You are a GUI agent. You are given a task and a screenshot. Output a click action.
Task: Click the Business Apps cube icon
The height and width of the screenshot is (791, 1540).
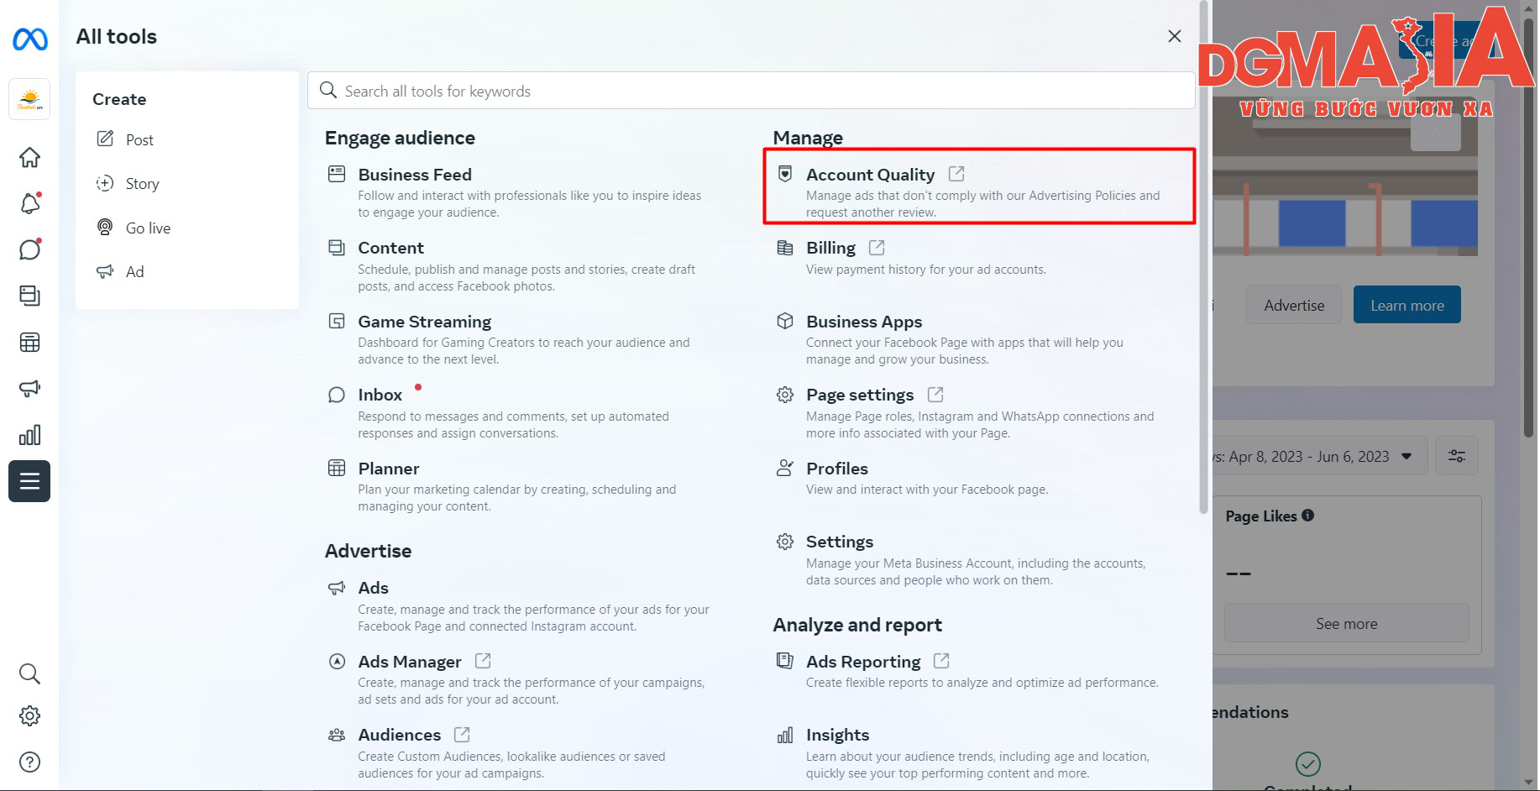click(785, 321)
